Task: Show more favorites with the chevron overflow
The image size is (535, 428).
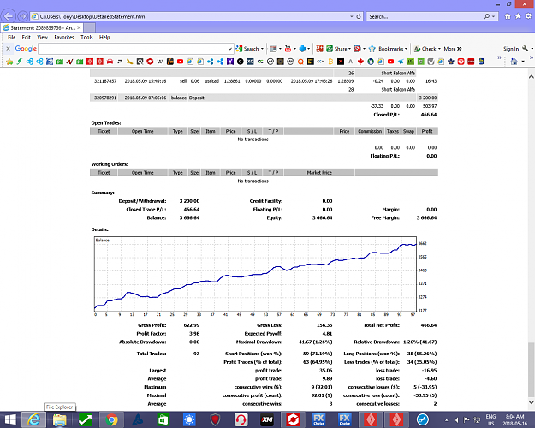Action: 499,58
